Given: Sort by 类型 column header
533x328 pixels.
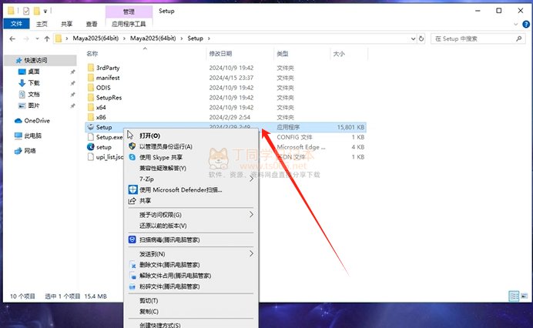Looking at the screenshot, I should (x=283, y=54).
